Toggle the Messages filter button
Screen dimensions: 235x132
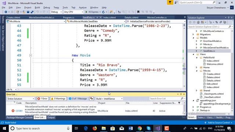[78, 99]
